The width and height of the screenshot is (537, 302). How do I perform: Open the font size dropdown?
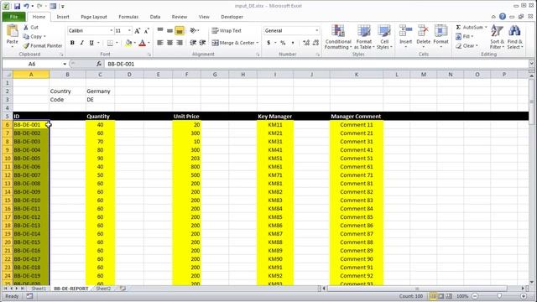pos(129,31)
